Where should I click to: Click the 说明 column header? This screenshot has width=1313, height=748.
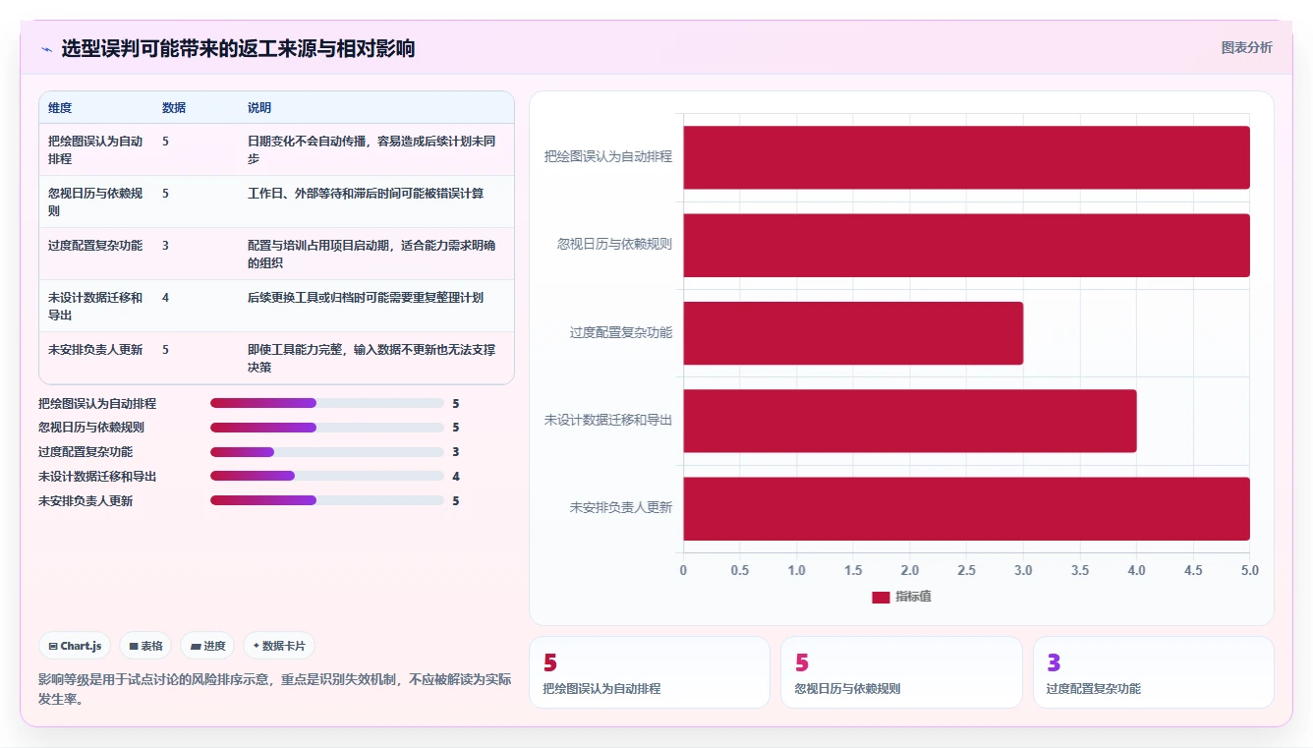pos(259,108)
